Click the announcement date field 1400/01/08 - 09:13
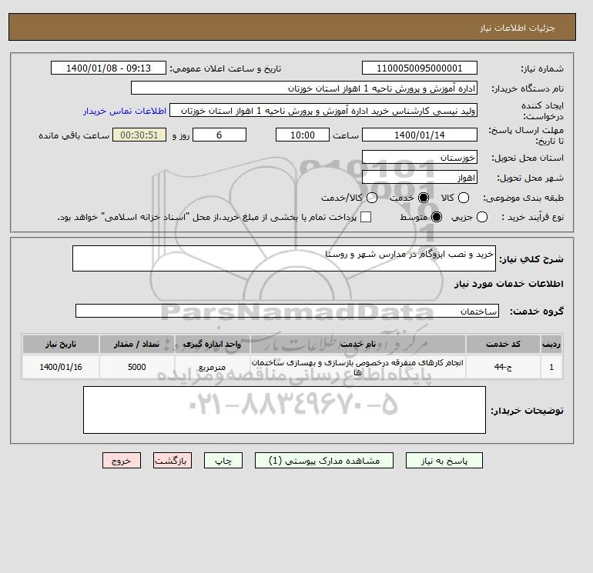This screenshot has width=593, height=573. [x=109, y=68]
